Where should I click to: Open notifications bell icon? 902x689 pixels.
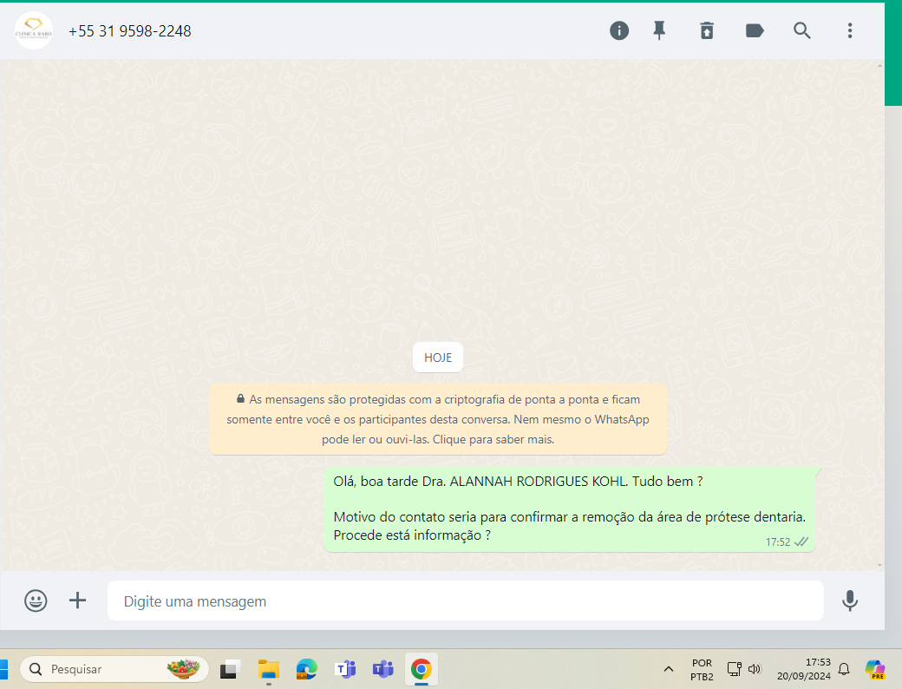844,669
